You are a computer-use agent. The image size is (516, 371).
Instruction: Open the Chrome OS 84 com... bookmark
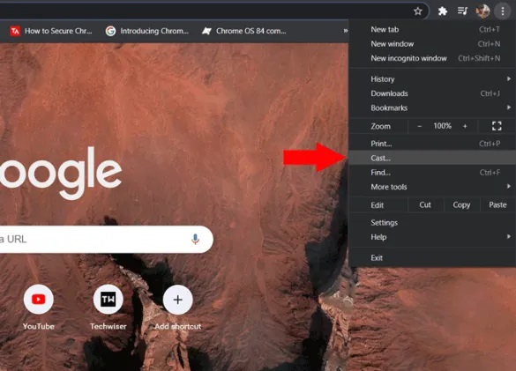(x=243, y=31)
